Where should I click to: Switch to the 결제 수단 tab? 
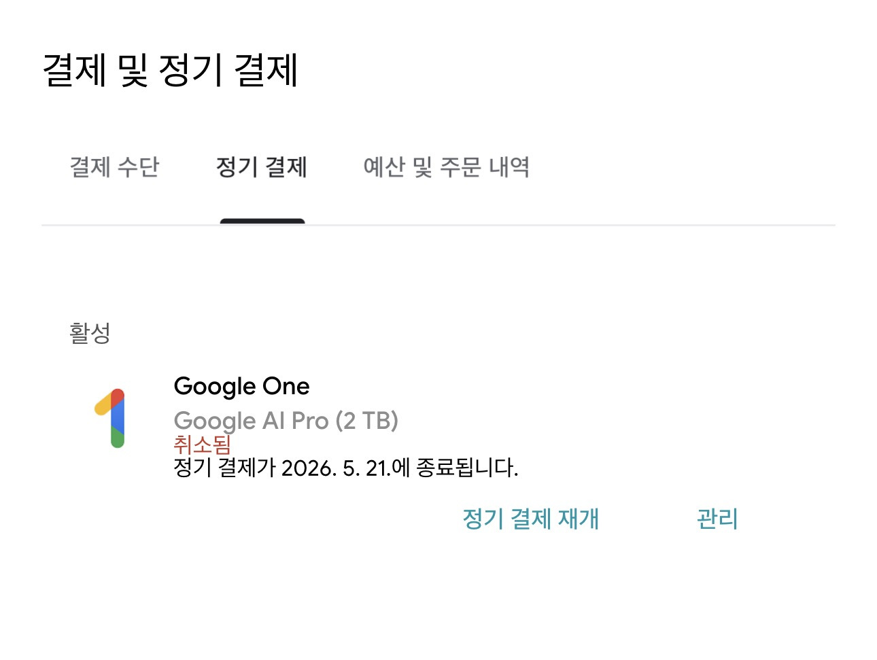[114, 167]
